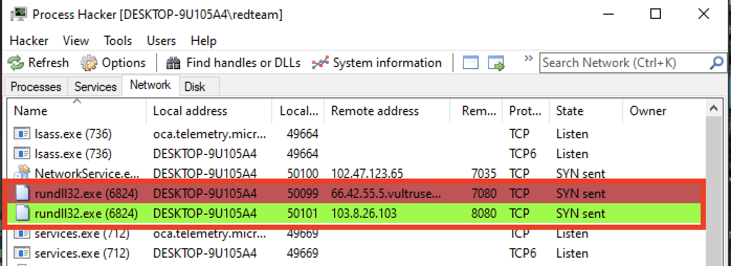Sort by State column header

click(x=586, y=111)
